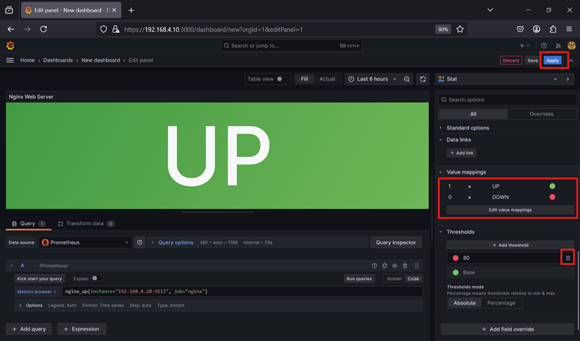Go to Dashboards breadcrumb

tap(58, 60)
